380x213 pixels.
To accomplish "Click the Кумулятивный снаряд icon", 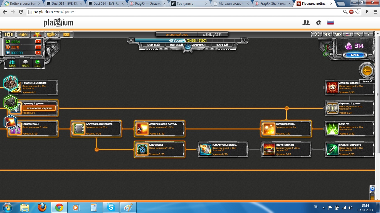I will (206, 149).
